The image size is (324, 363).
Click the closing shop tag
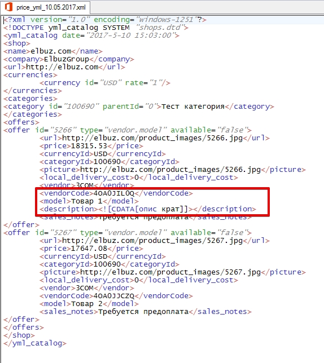(x=19, y=335)
